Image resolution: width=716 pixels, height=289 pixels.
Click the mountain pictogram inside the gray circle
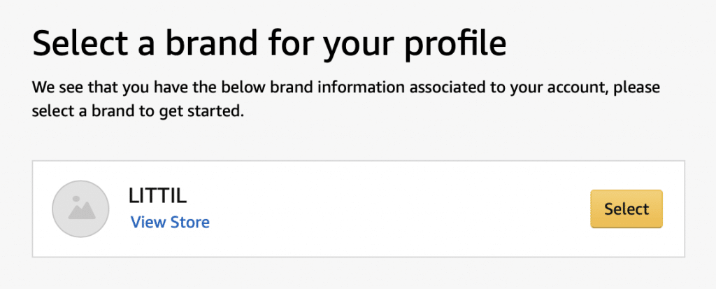click(x=82, y=210)
